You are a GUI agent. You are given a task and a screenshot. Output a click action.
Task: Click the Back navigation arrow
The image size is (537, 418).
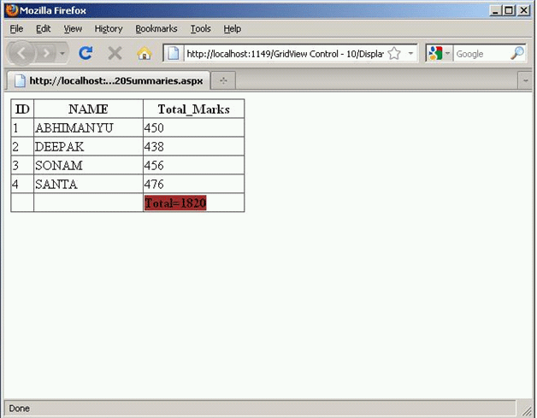pyautogui.click(x=21, y=53)
